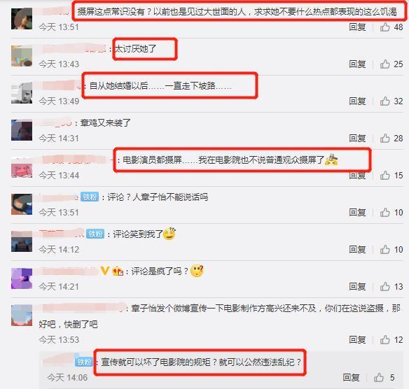Like the 13:49 comment with 32 likes

[385, 101]
